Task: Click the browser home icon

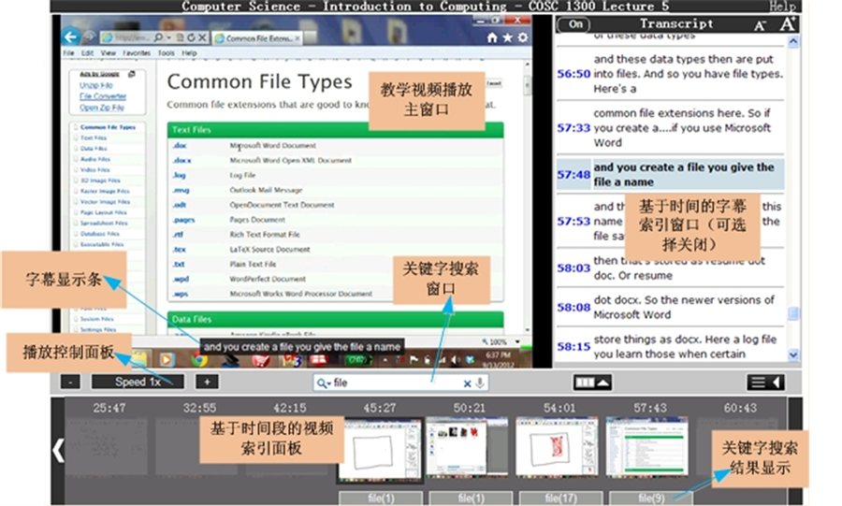Action: pyautogui.click(x=492, y=38)
